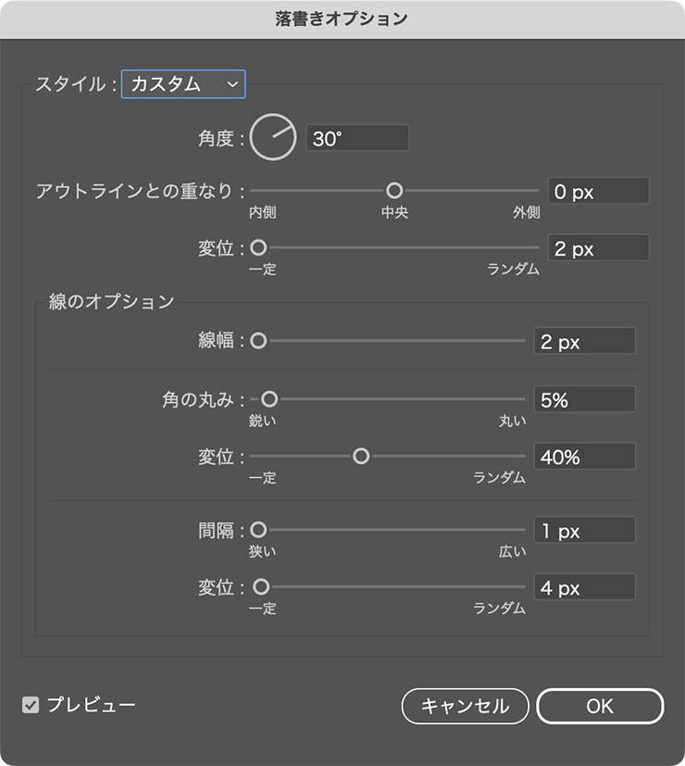Click the アウトラインとの重なり slider handle
This screenshot has height=766, width=685.
(x=394, y=191)
